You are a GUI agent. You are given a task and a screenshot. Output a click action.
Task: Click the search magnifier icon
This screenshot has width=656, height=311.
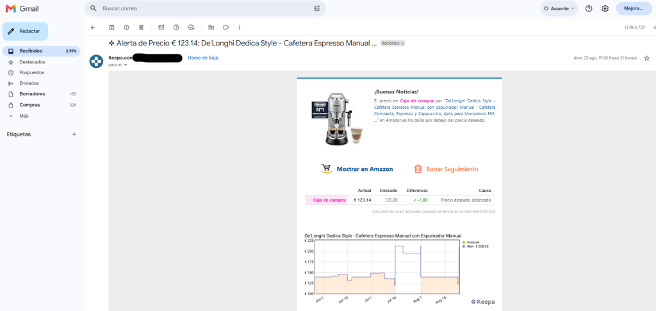(94, 8)
